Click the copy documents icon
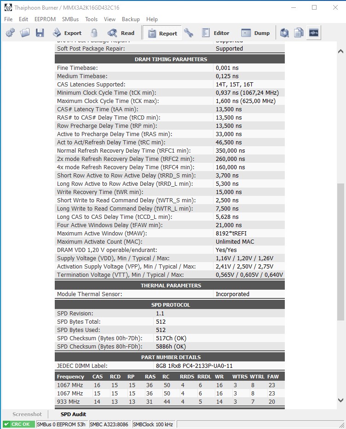Screen dimensions: 346x429 pyautogui.click(x=299, y=33)
